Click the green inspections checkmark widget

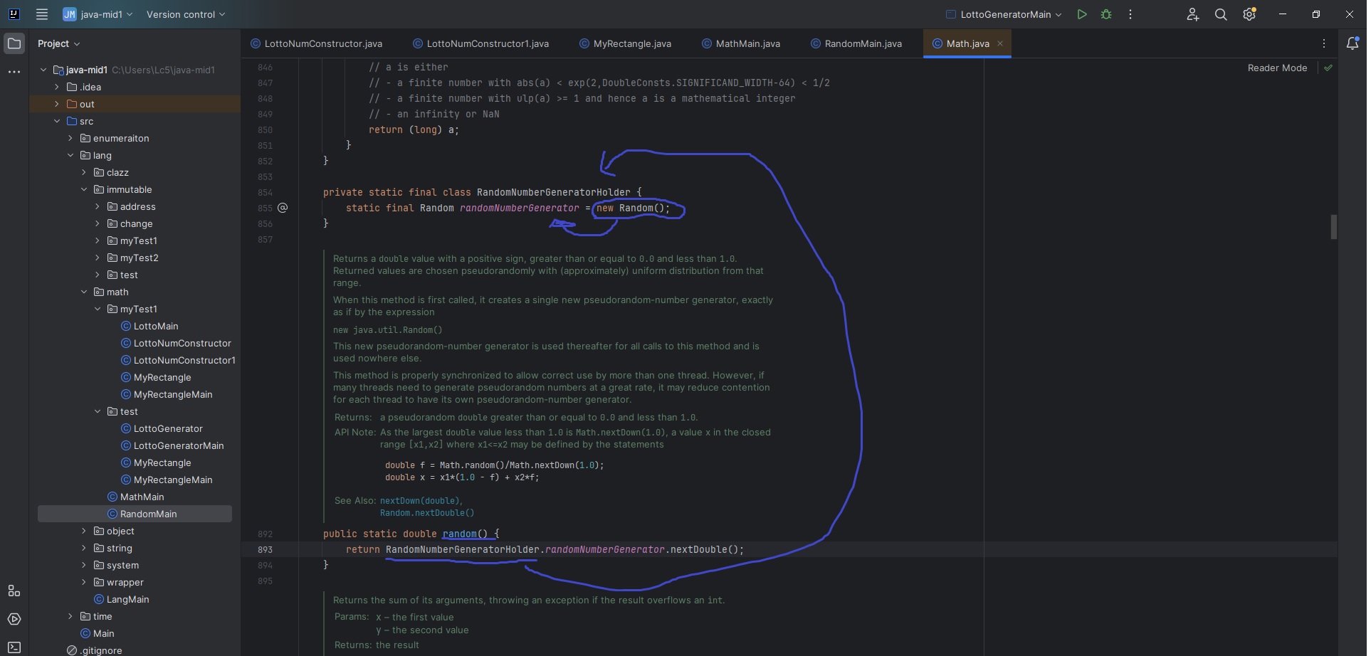coord(1328,68)
